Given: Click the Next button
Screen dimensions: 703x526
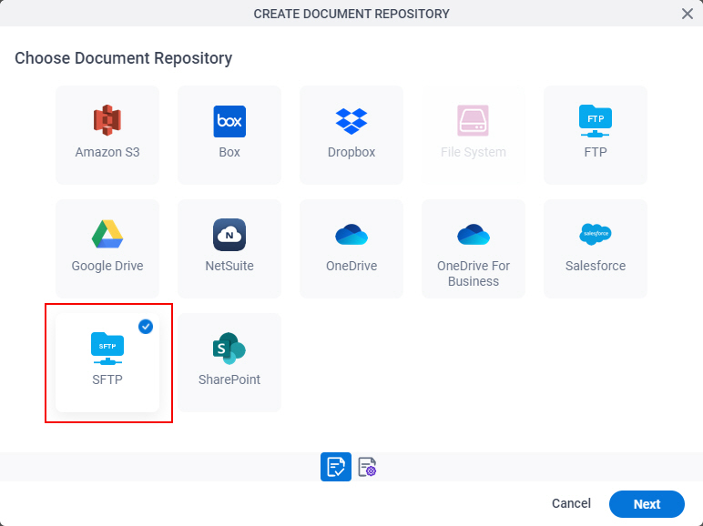Looking at the screenshot, I should point(647,504).
